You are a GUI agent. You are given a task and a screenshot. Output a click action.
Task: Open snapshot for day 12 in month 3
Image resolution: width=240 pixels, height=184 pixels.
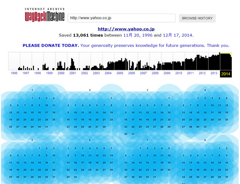[x=147, y=113]
